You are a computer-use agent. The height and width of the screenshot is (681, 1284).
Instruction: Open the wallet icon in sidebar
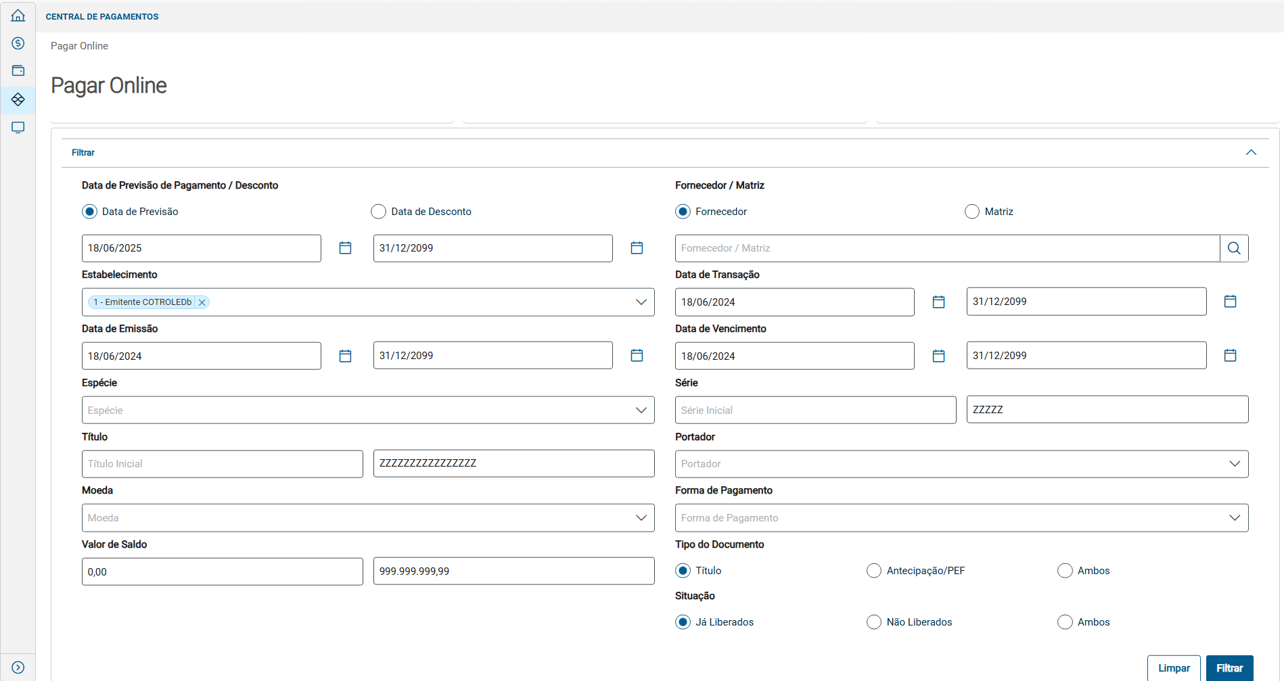(18, 71)
